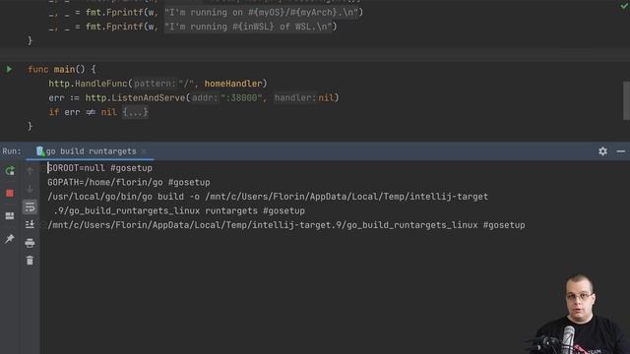Click the restore layout icon in the Run panel

click(x=10, y=216)
